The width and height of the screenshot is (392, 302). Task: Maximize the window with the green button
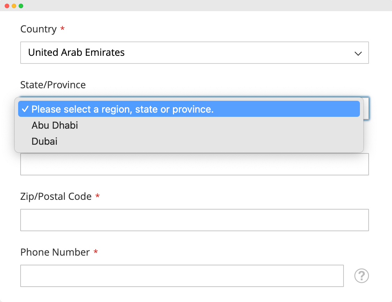(21, 6)
